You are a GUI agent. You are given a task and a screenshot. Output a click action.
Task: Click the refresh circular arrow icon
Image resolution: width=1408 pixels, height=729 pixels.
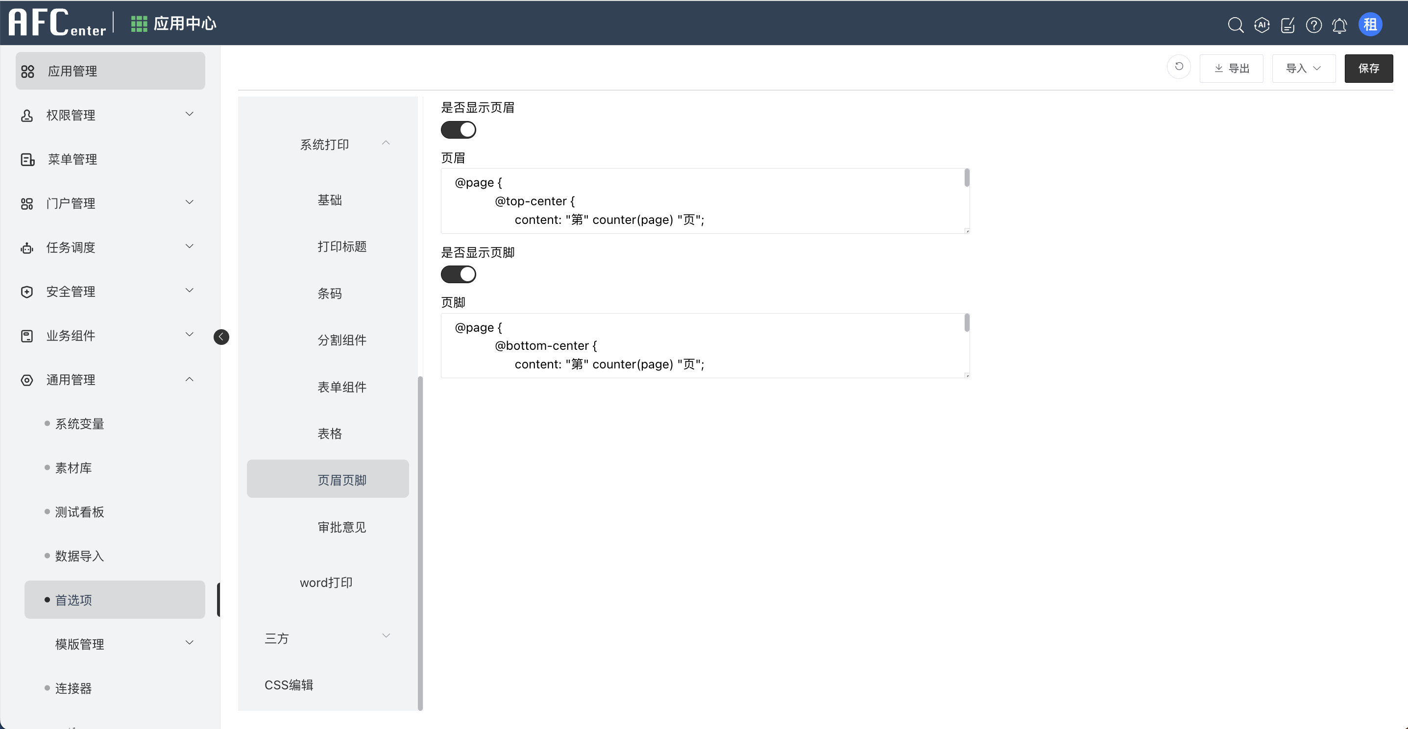1179,67
